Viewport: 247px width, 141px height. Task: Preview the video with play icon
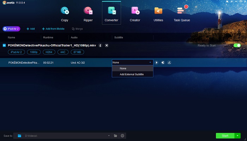click(x=156, y=63)
